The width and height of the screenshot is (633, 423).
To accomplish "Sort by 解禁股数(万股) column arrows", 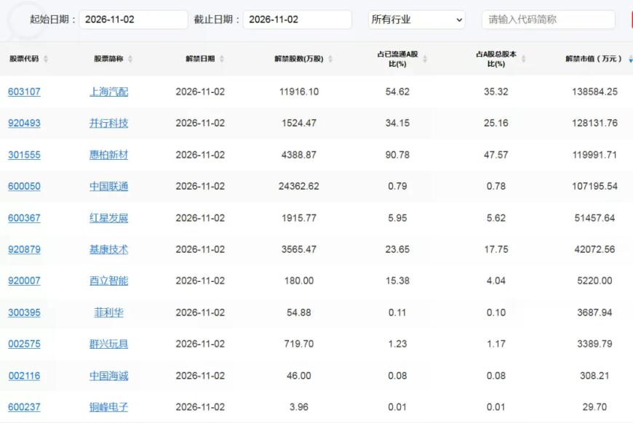I will coord(330,59).
